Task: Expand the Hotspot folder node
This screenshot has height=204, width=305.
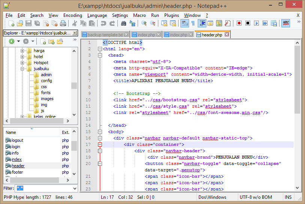Action: [22, 63]
